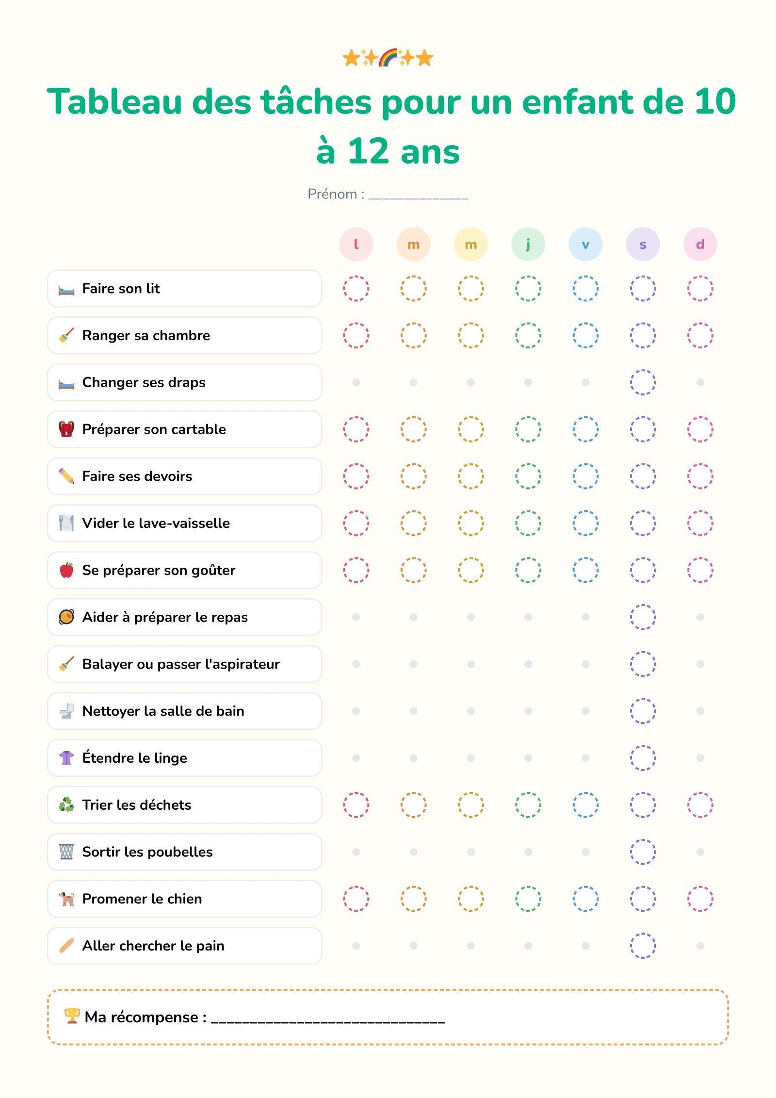Image resolution: width=776 pixels, height=1098 pixels.
Task: Check Friday circle for Vider le lave-vaisselle
Action: (x=585, y=523)
